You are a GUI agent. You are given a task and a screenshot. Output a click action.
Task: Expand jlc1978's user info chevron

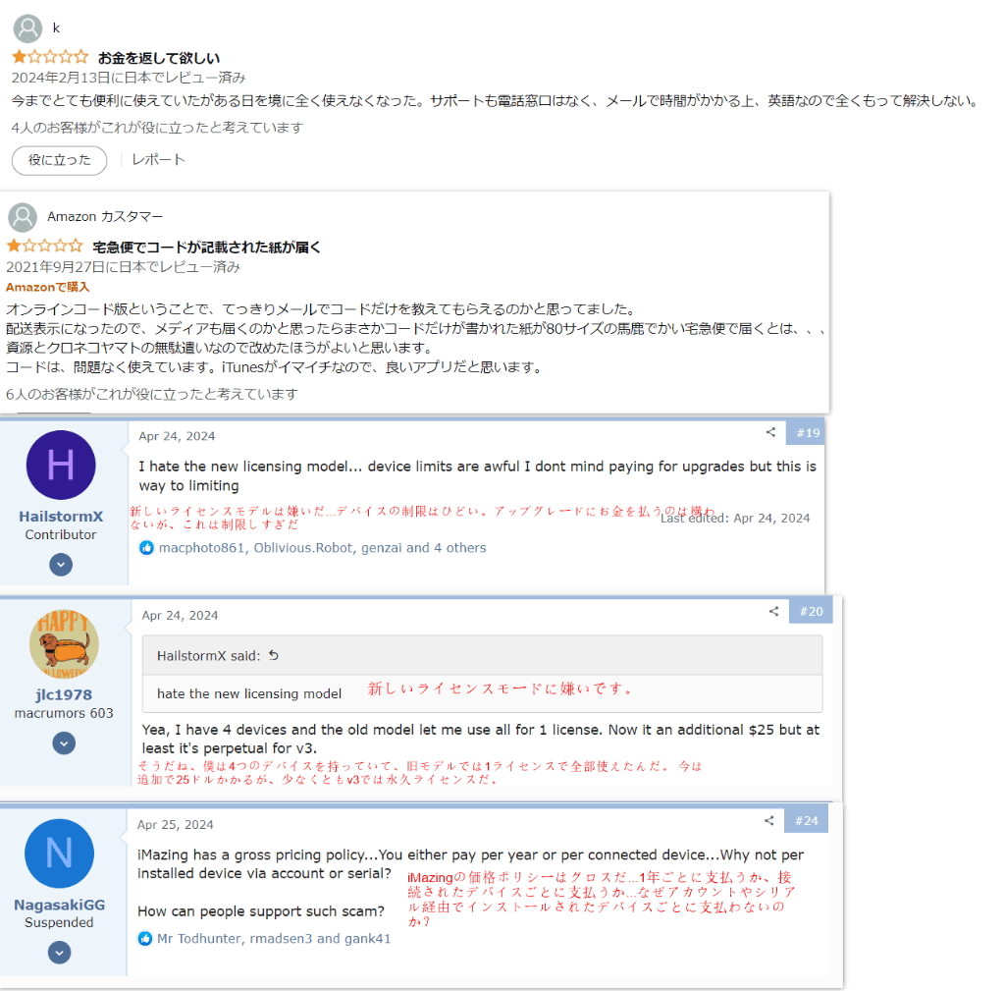click(x=64, y=744)
